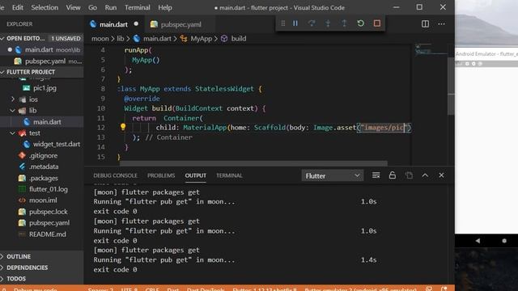Split the editor to the right

(x=425, y=24)
